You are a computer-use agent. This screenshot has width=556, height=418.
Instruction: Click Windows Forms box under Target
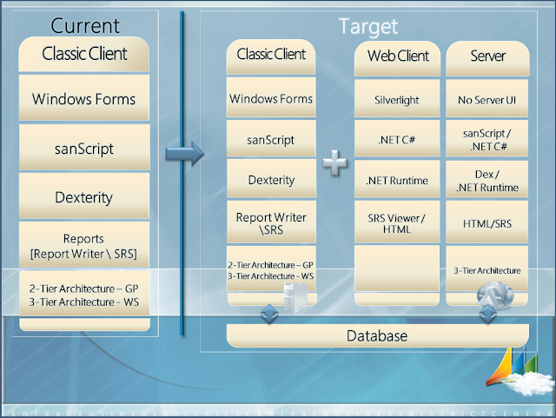click(271, 96)
